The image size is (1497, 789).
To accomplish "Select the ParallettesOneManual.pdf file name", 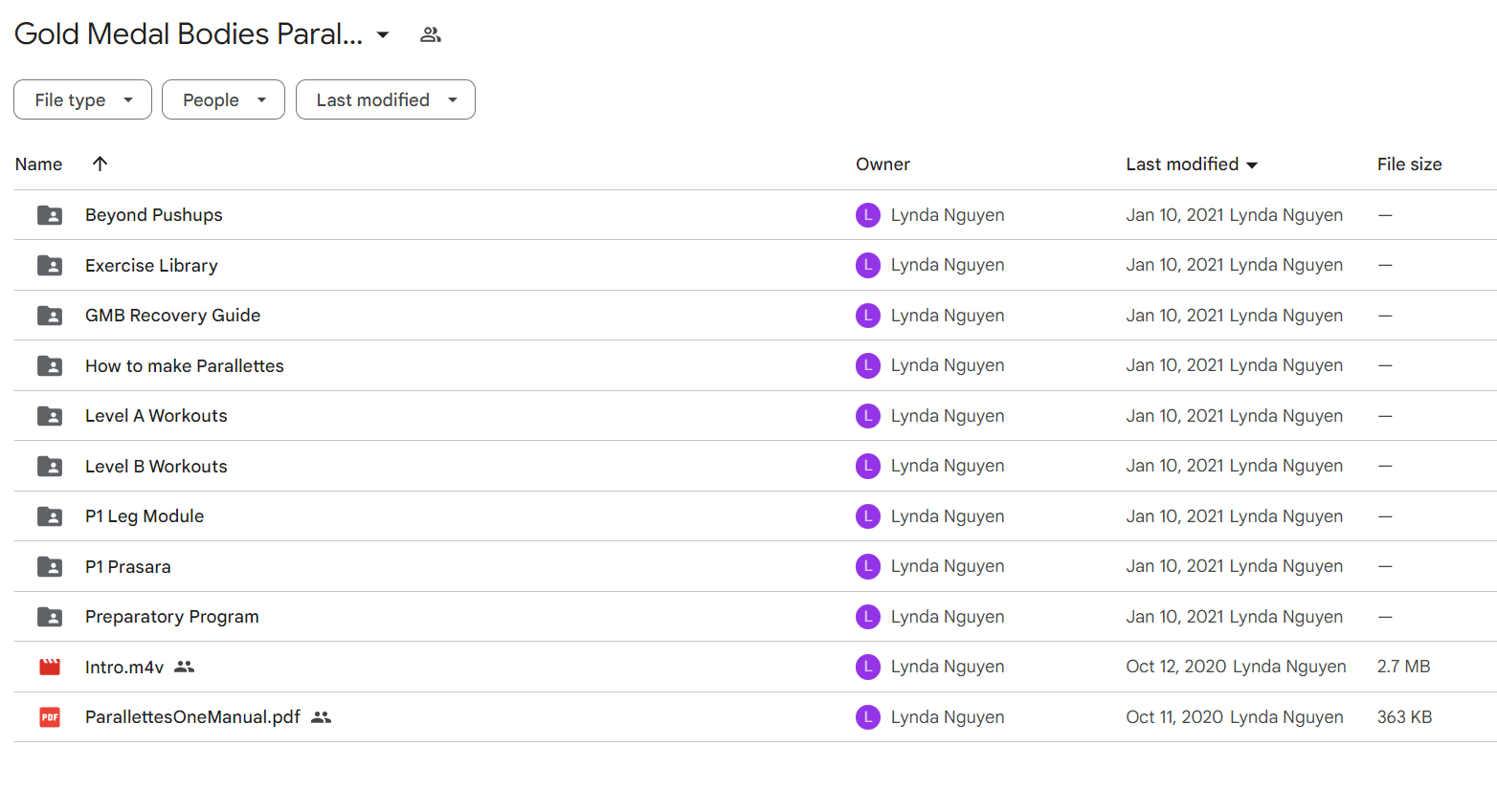I will 192,717.
